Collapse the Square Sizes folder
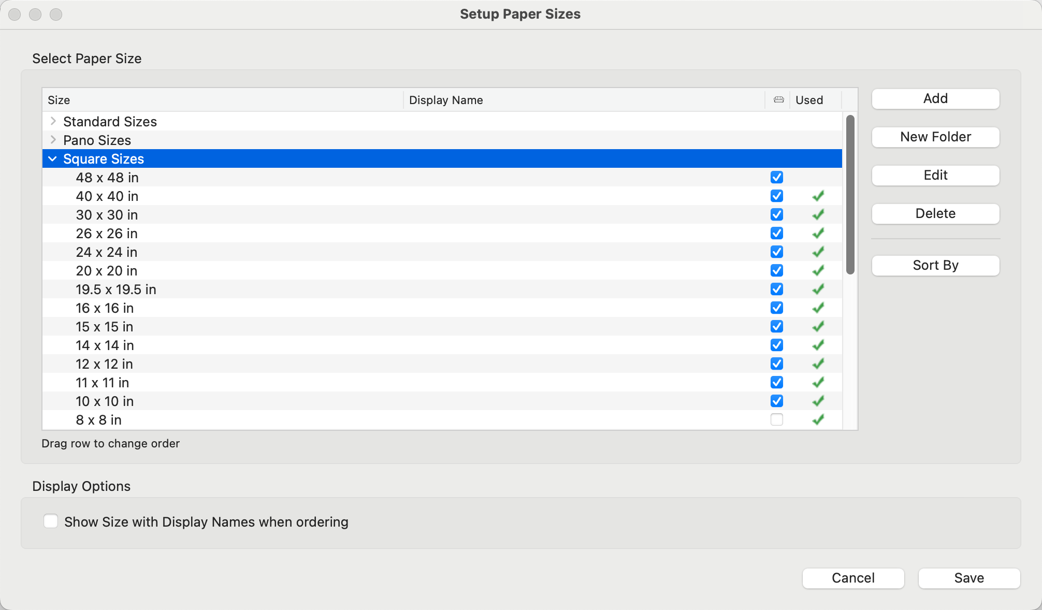Image resolution: width=1042 pixels, height=610 pixels. click(53, 159)
